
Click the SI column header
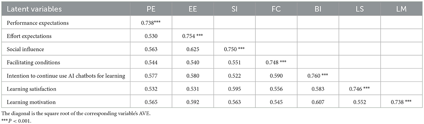pos(235,9)
